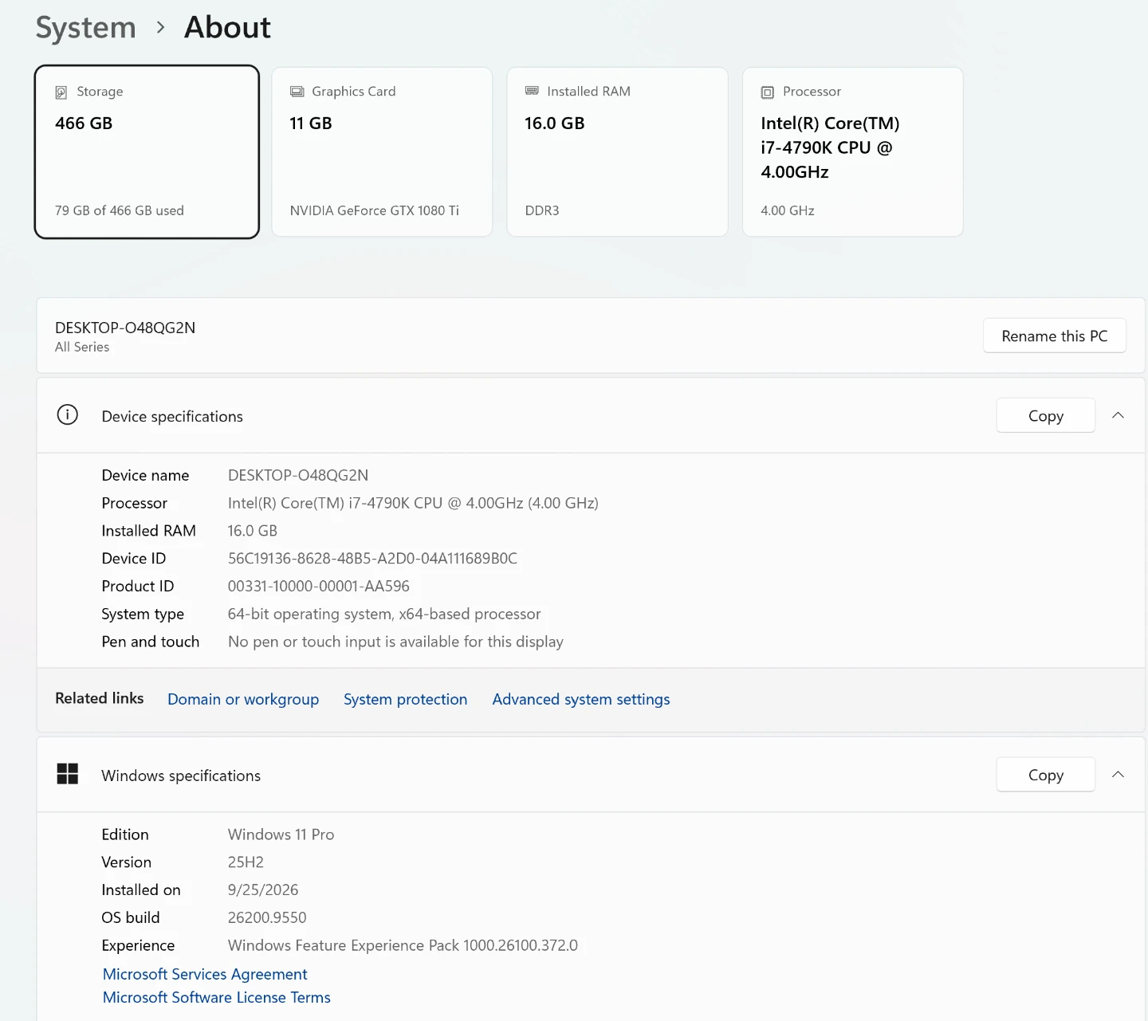This screenshot has width=1148, height=1021.
Task: Click the Storage card disk icon
Action: click(x=61, y=92)
